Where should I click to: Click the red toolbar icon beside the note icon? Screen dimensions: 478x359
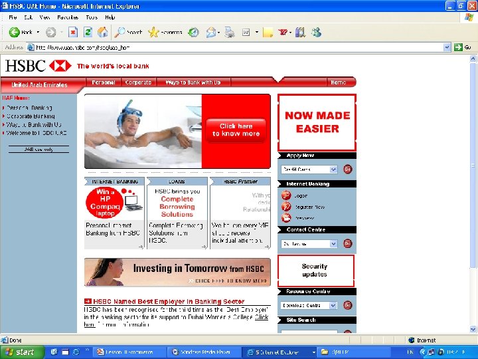tap(283, 32)
